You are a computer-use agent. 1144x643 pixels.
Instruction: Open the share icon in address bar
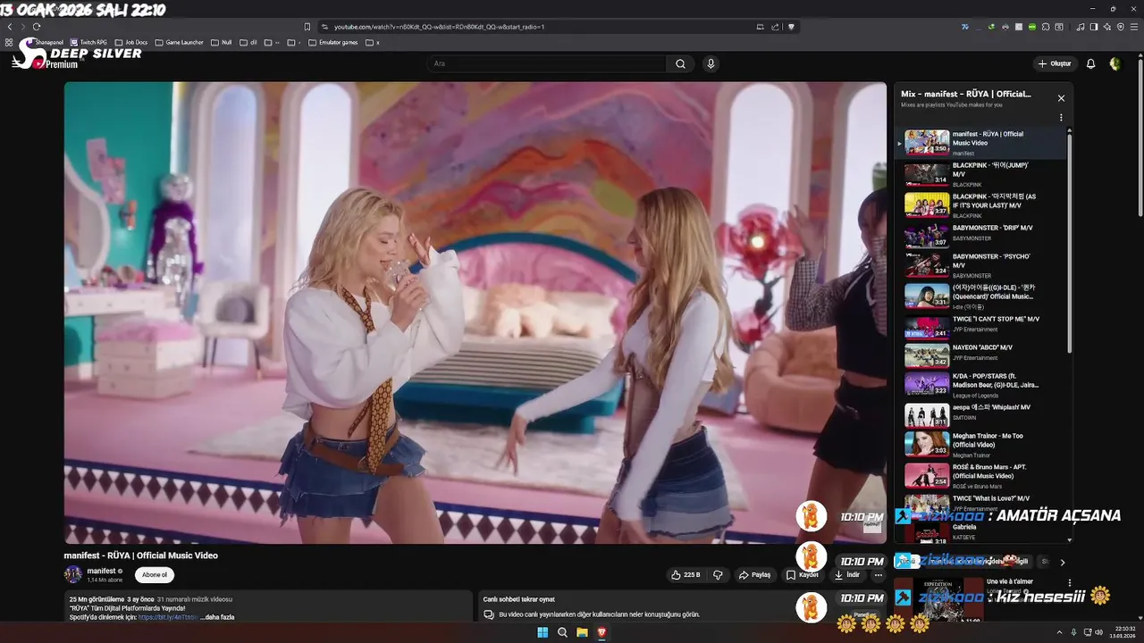click(x=775, y=27)
